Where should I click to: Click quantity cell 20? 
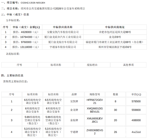[115, 120]
